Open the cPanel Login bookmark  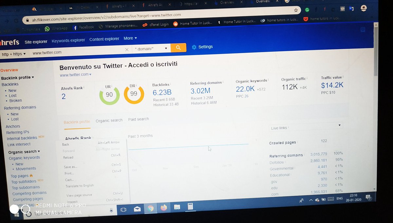point(156,24)
